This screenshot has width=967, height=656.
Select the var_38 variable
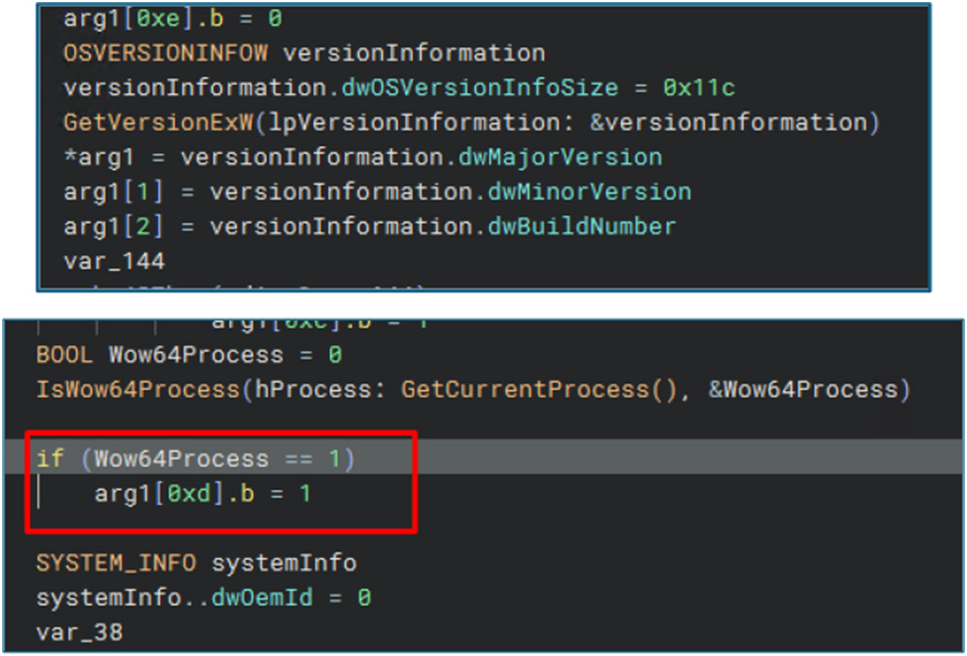[79, 632]
